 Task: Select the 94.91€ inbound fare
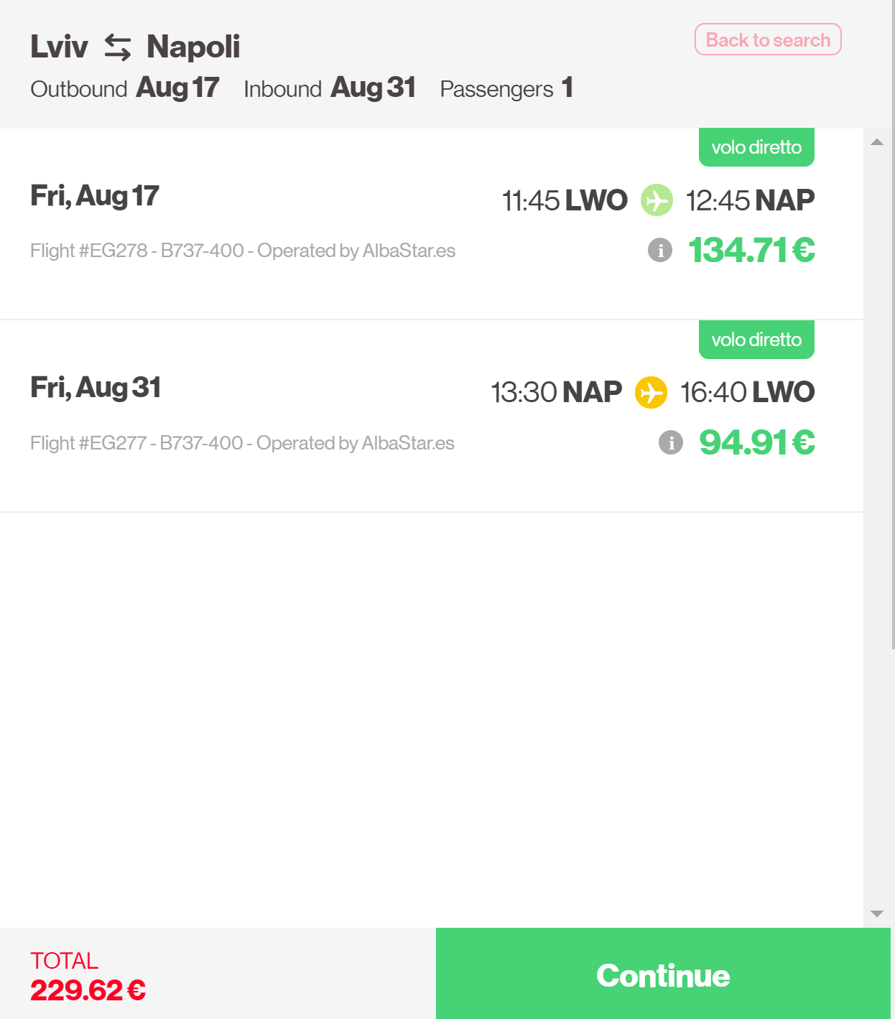(757, 442)
